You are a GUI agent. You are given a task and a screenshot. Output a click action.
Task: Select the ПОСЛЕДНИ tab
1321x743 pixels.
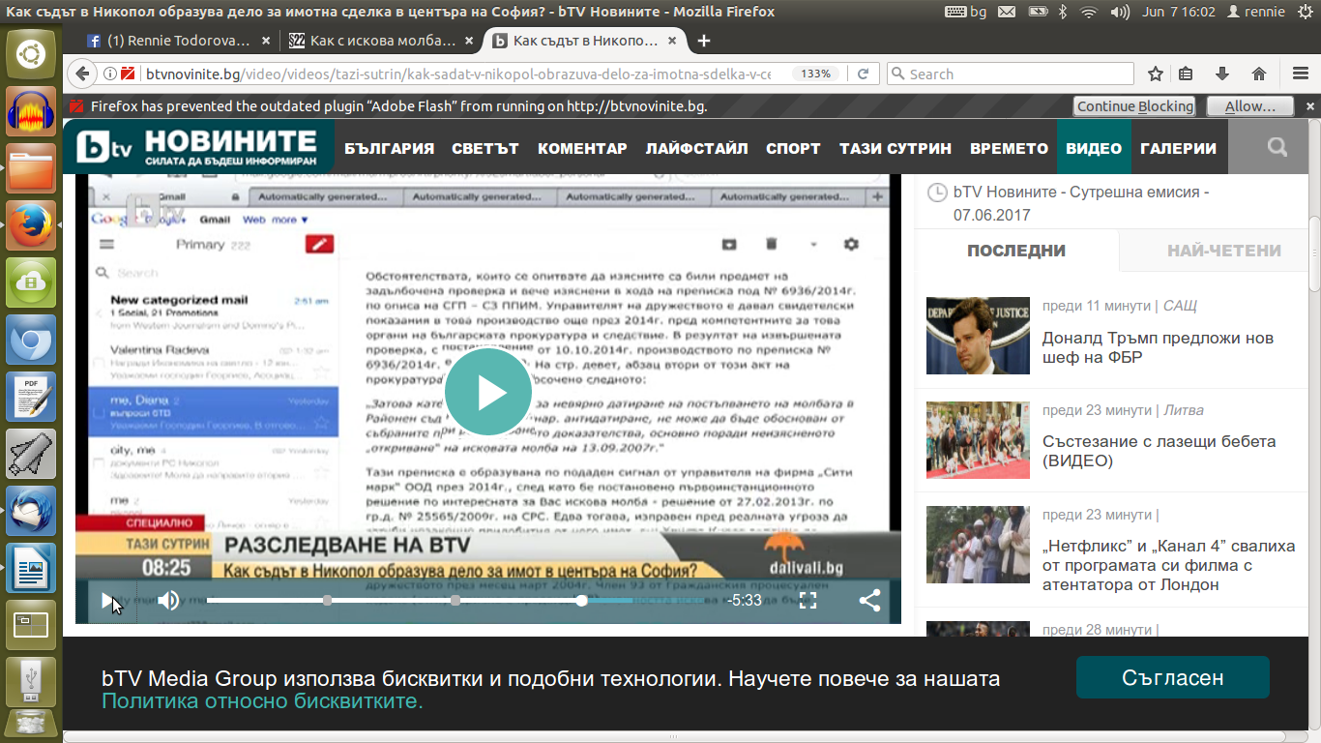(x=1016, y=251)
